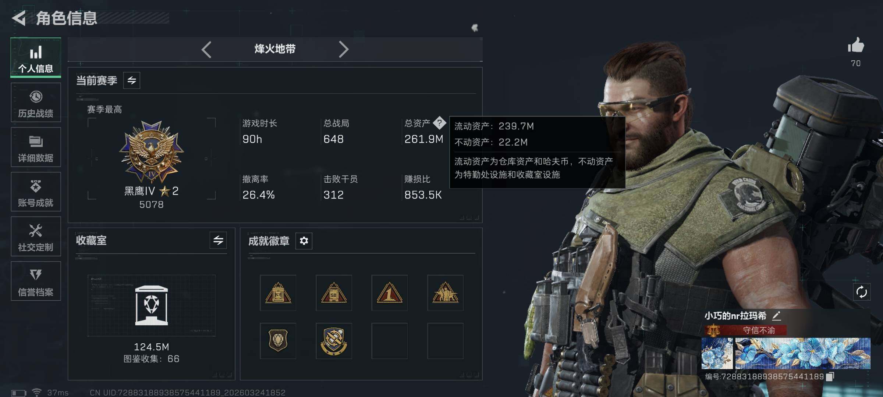Open the 个人信息 tab
Screen dimensions: 883x397
pyautogui.click(x=36, y=57)
